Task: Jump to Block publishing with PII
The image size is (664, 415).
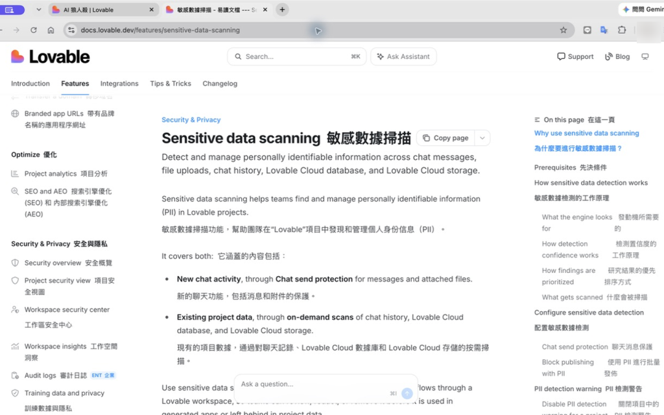Action: (x=601, y=368)
